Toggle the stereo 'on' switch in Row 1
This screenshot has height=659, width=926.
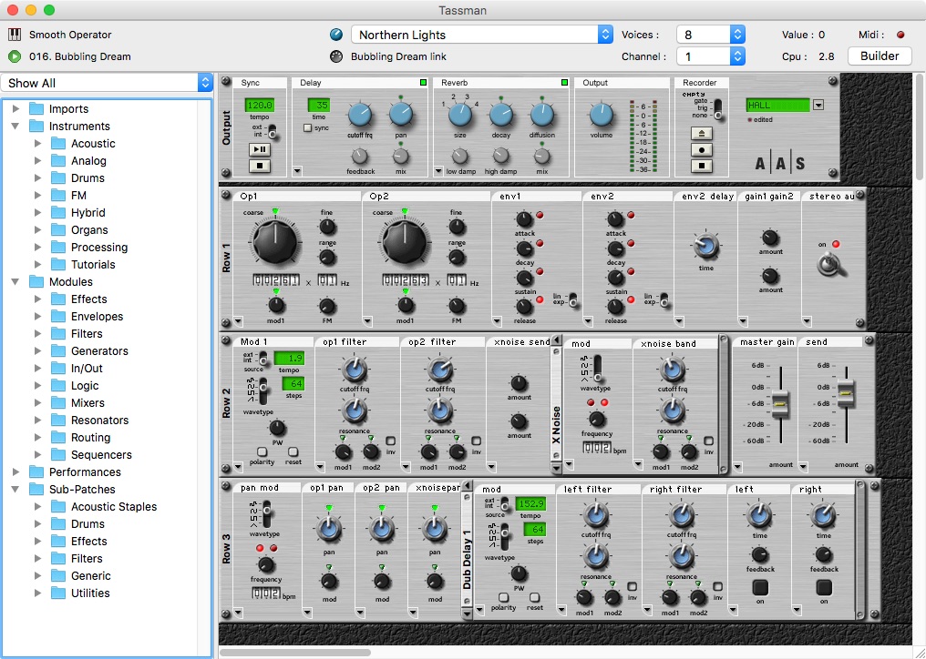828,262
